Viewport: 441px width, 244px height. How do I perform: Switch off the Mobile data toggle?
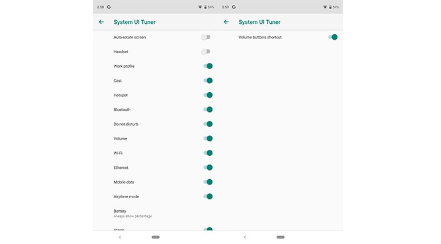pyautogui.click(x=208, y=182)
